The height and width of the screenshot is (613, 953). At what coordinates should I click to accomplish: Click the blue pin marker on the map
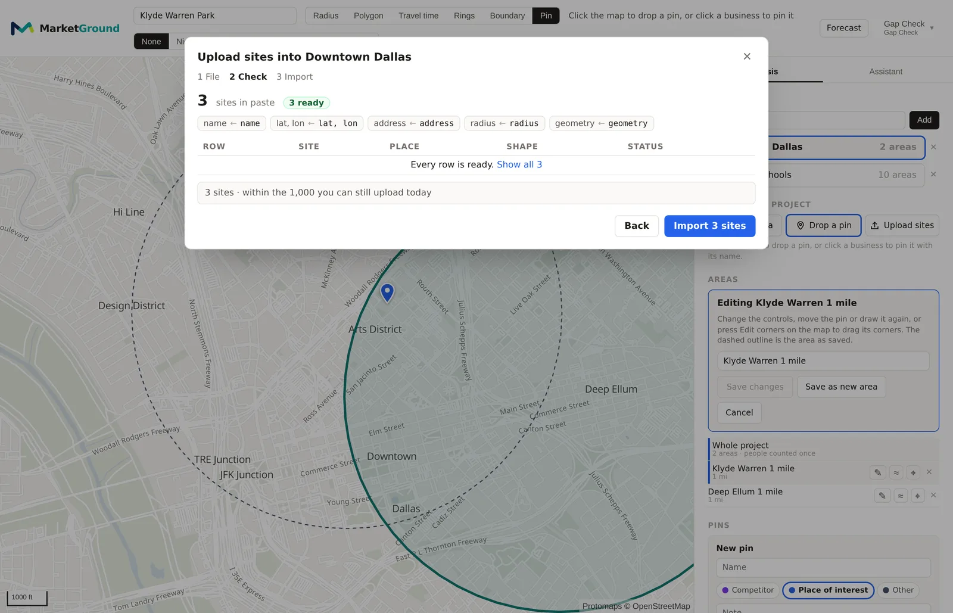coord(387,293)
